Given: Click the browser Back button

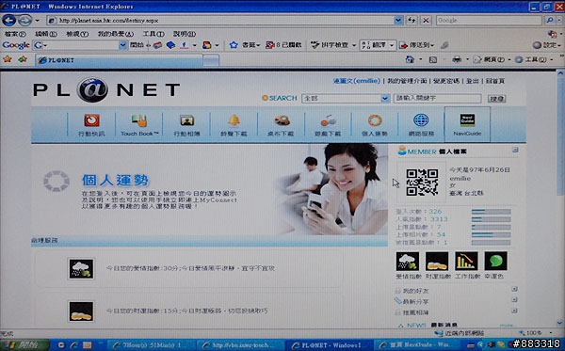Looking at the screenshot, I should [9, 20].
